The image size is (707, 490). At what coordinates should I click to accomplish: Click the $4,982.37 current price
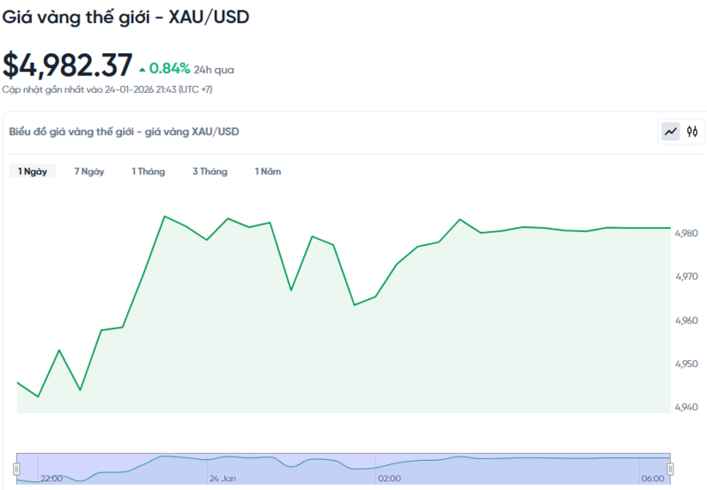pyautogui.click(x=68, y=65)
